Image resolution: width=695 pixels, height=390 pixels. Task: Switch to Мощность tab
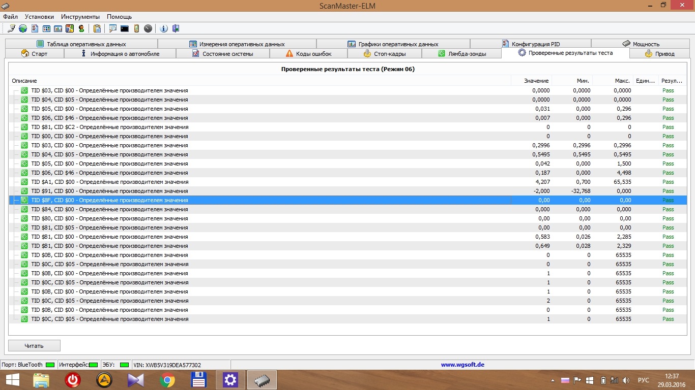[641, 44]
